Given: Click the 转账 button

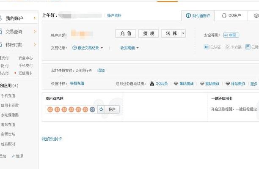Looking at the screenshot, I should [x=171, y=33].
